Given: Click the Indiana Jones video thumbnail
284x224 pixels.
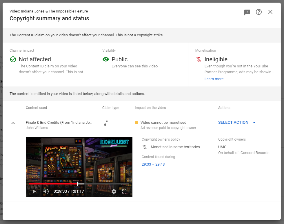Looking at the screenshot, I should [79, 160].
